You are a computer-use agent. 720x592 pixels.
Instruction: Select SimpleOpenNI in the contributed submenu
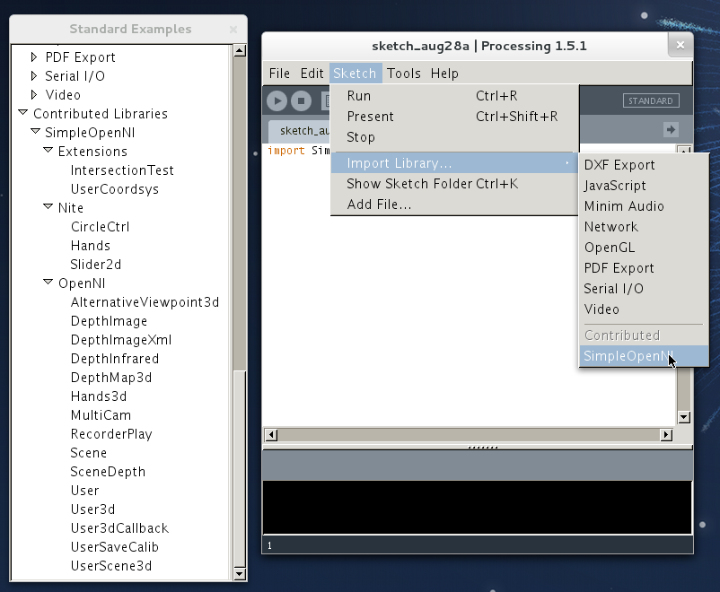coord(644,356)
